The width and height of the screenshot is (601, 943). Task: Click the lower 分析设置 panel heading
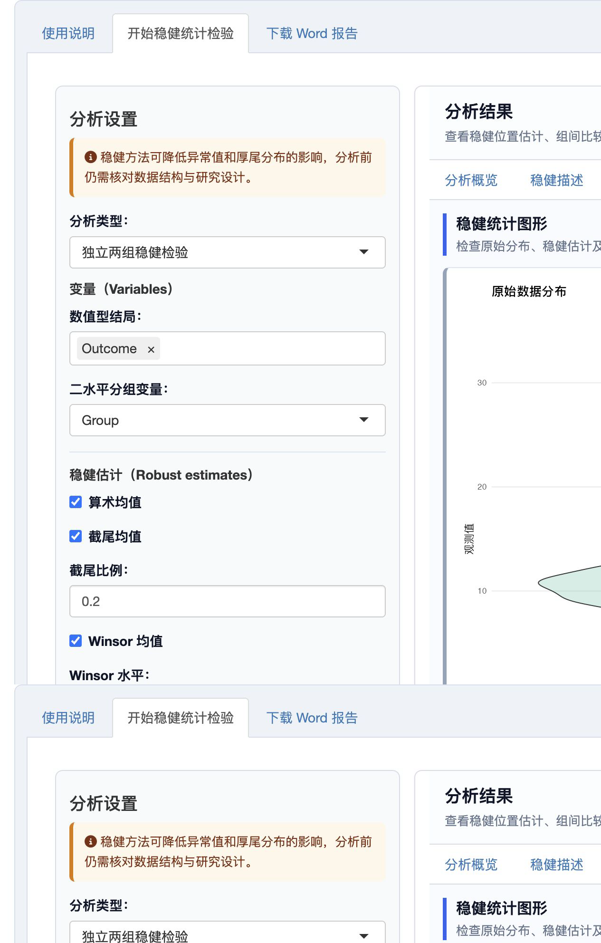click(104, 804)
